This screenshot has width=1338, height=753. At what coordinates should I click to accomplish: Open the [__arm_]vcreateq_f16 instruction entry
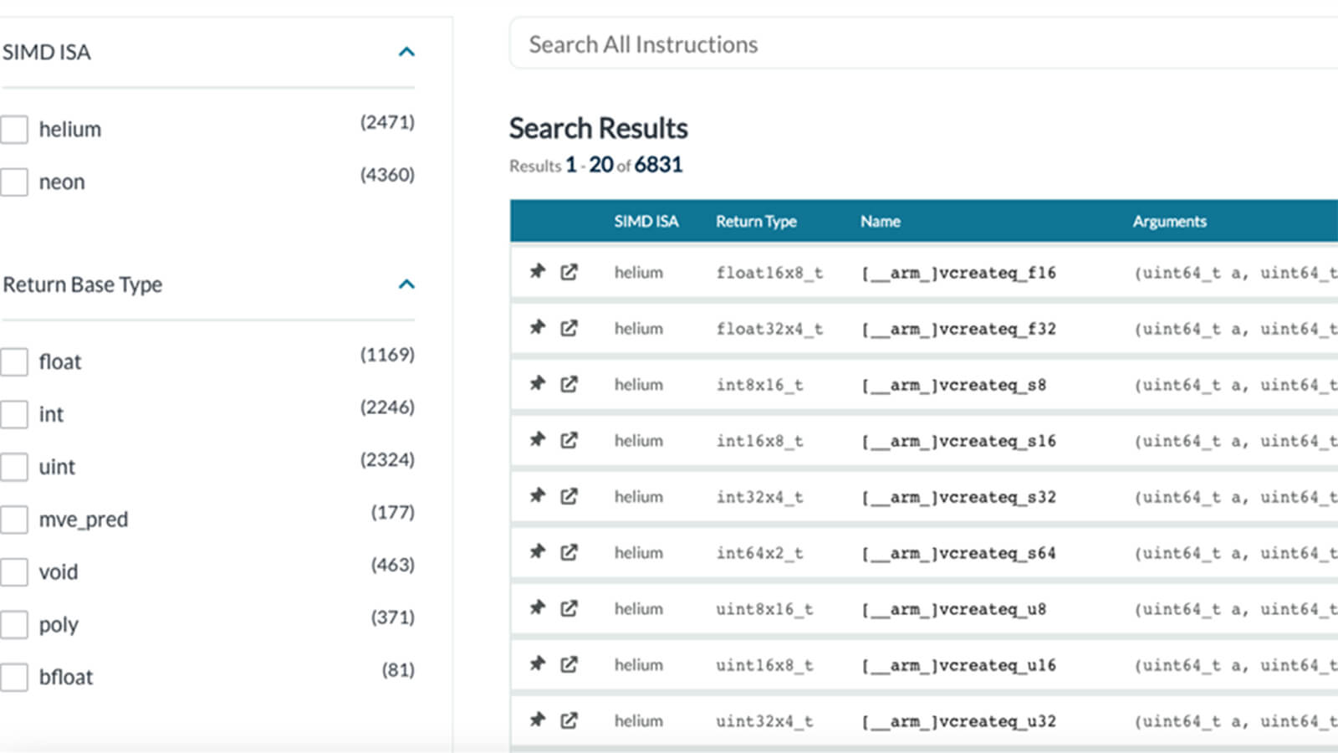click(958, 273)
